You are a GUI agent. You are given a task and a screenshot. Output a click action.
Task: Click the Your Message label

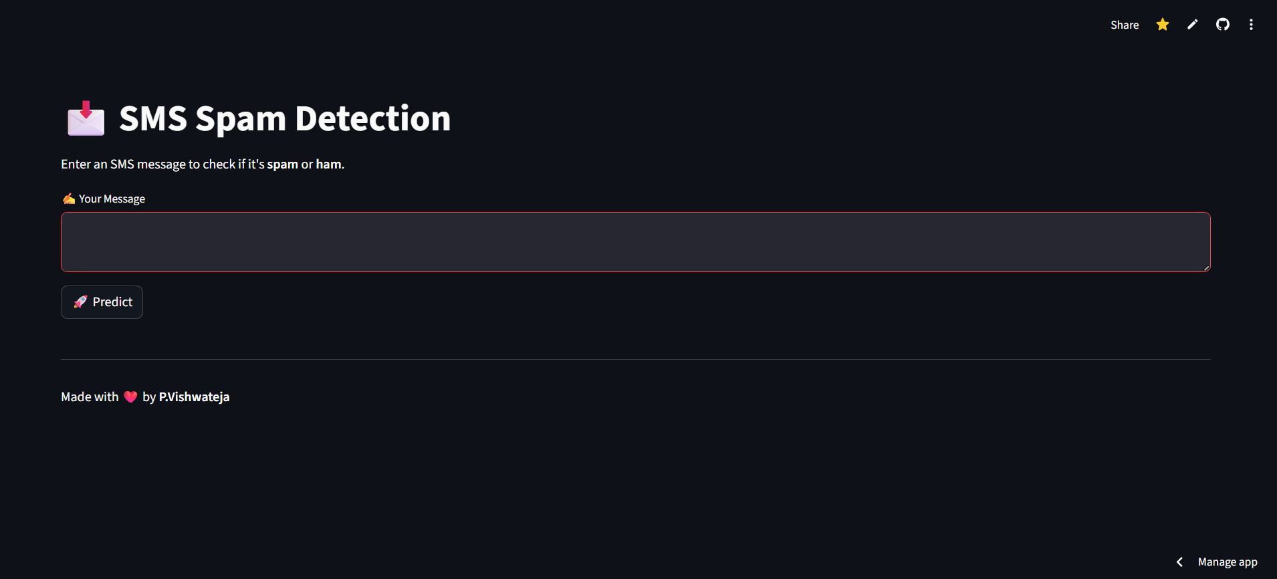tap(112, 199)
